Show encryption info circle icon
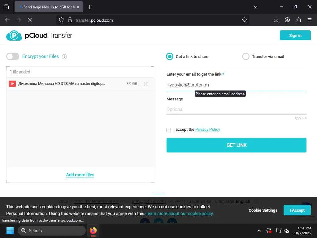 [64, 57]
